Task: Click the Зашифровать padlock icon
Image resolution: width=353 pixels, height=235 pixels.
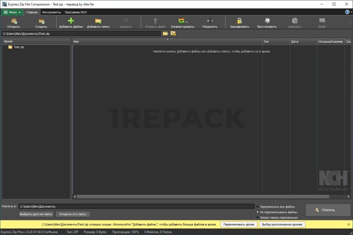Action: tap(239, 21)
